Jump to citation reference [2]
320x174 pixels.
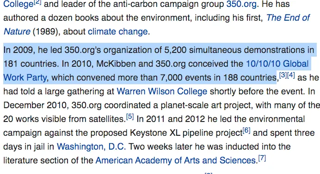pyautogui.click(x=37, y=2)
